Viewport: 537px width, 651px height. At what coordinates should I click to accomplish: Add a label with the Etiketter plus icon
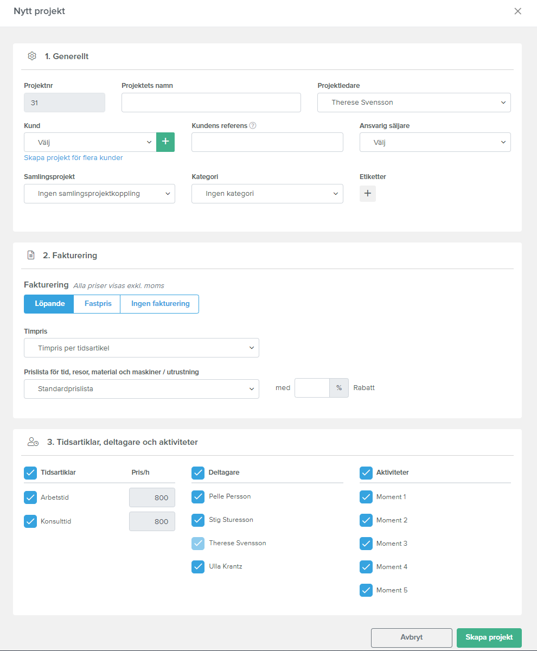[368, 194]
